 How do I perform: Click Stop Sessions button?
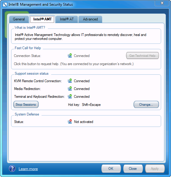tap(26, 104)
